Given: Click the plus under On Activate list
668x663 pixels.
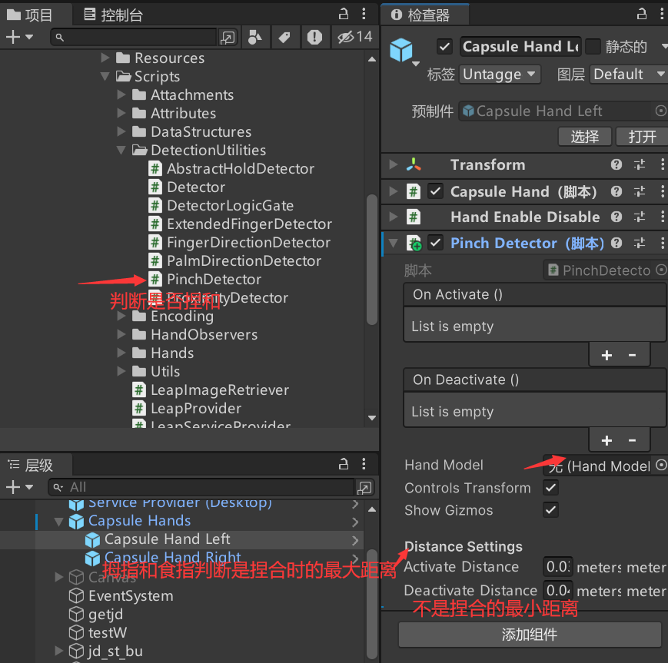Looking at the screenshot, I should [607, 354].
